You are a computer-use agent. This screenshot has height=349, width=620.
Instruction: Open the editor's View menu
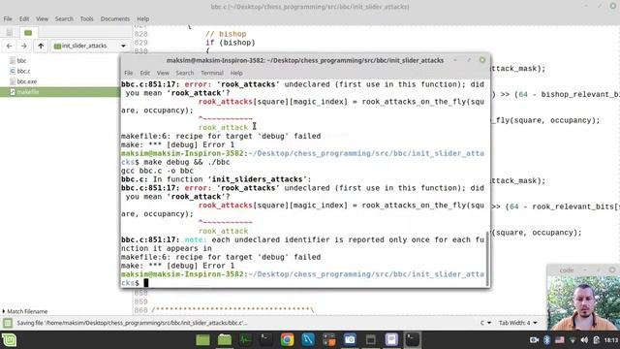pos(42,19)
